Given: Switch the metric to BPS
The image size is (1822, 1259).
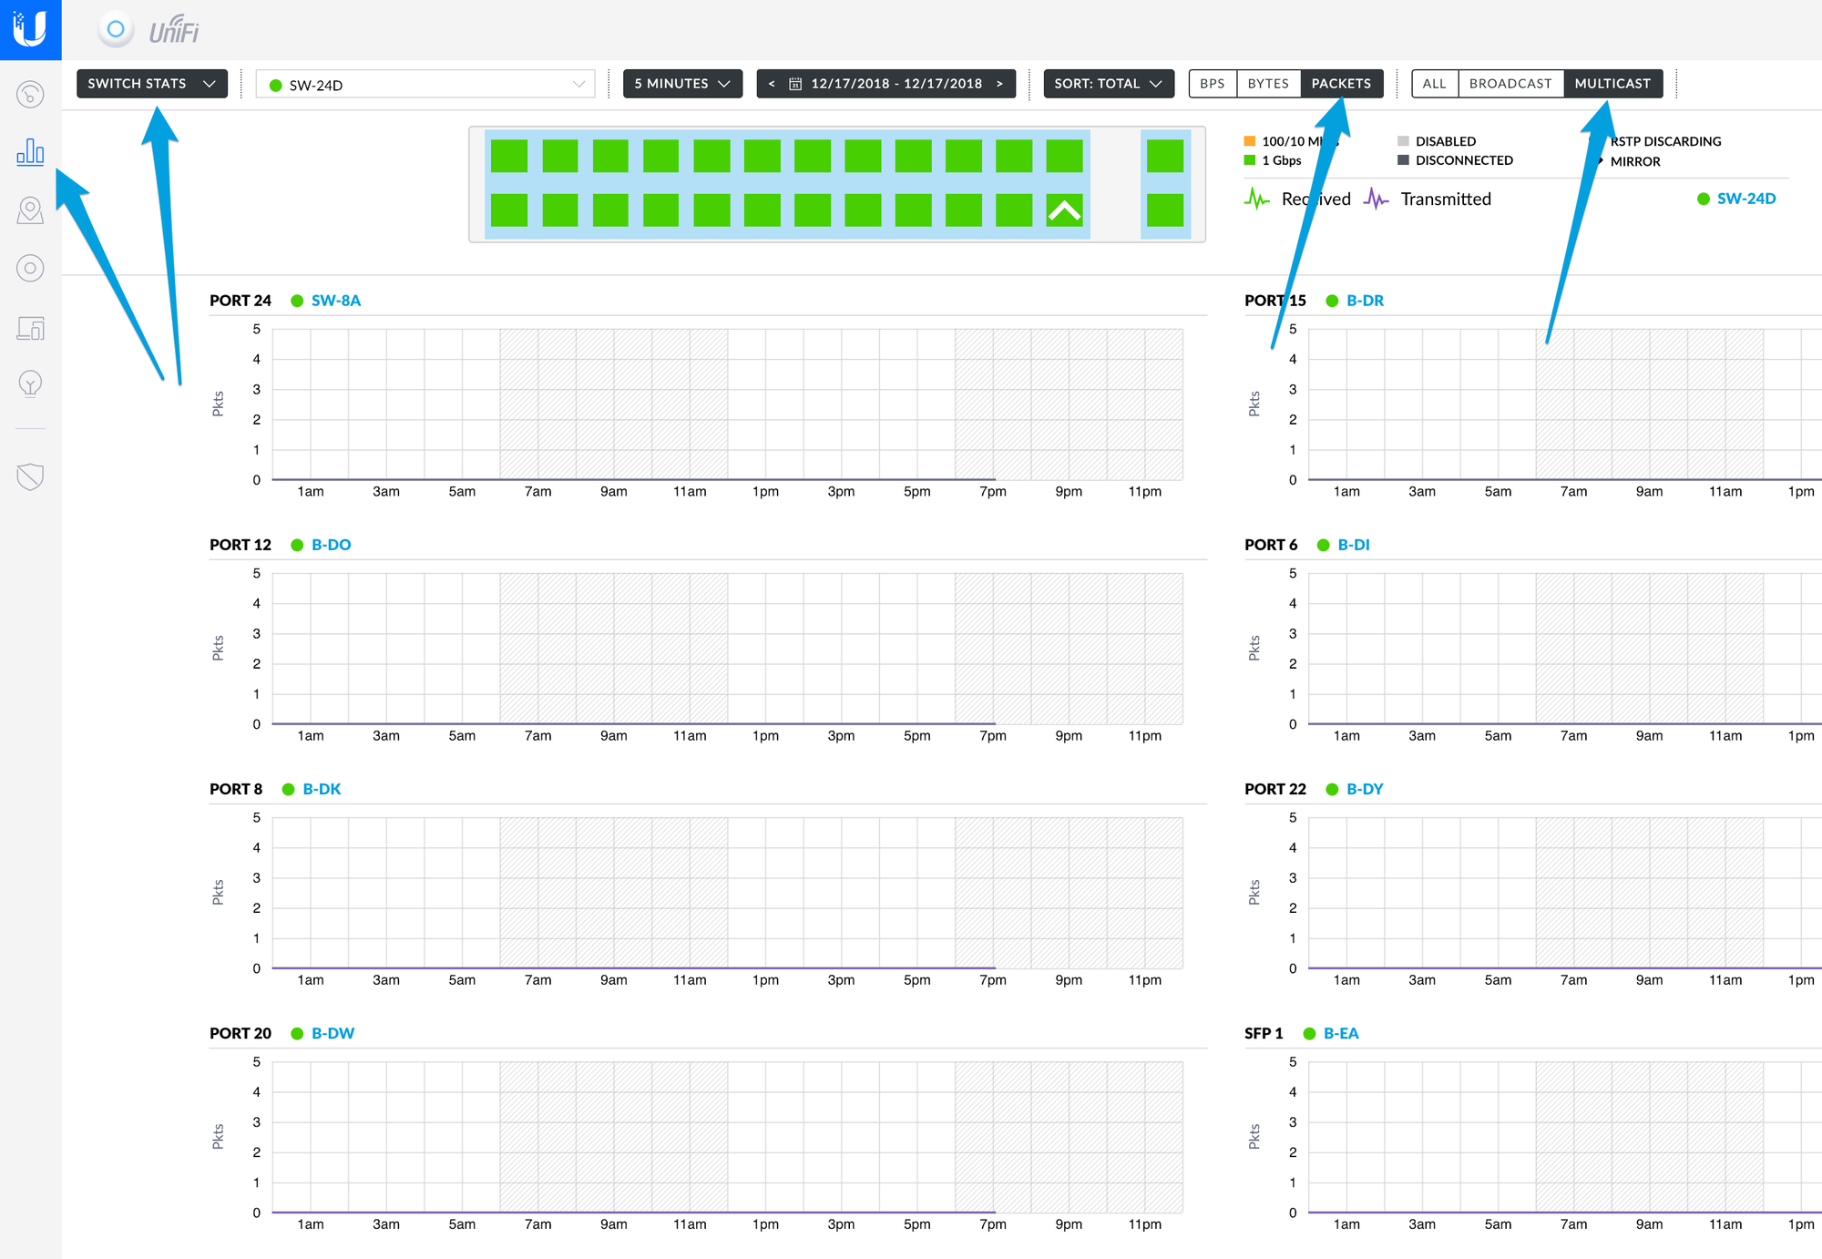Looking at the screenshot, I should coord(1213,84).
